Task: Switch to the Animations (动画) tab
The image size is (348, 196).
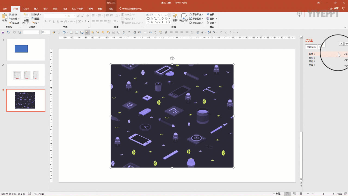Action: tap(65, 9)
